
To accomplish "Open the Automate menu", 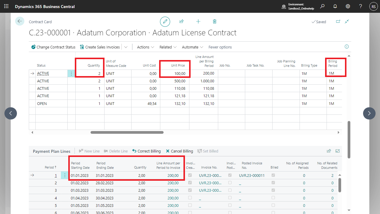I will click(192, 47).
